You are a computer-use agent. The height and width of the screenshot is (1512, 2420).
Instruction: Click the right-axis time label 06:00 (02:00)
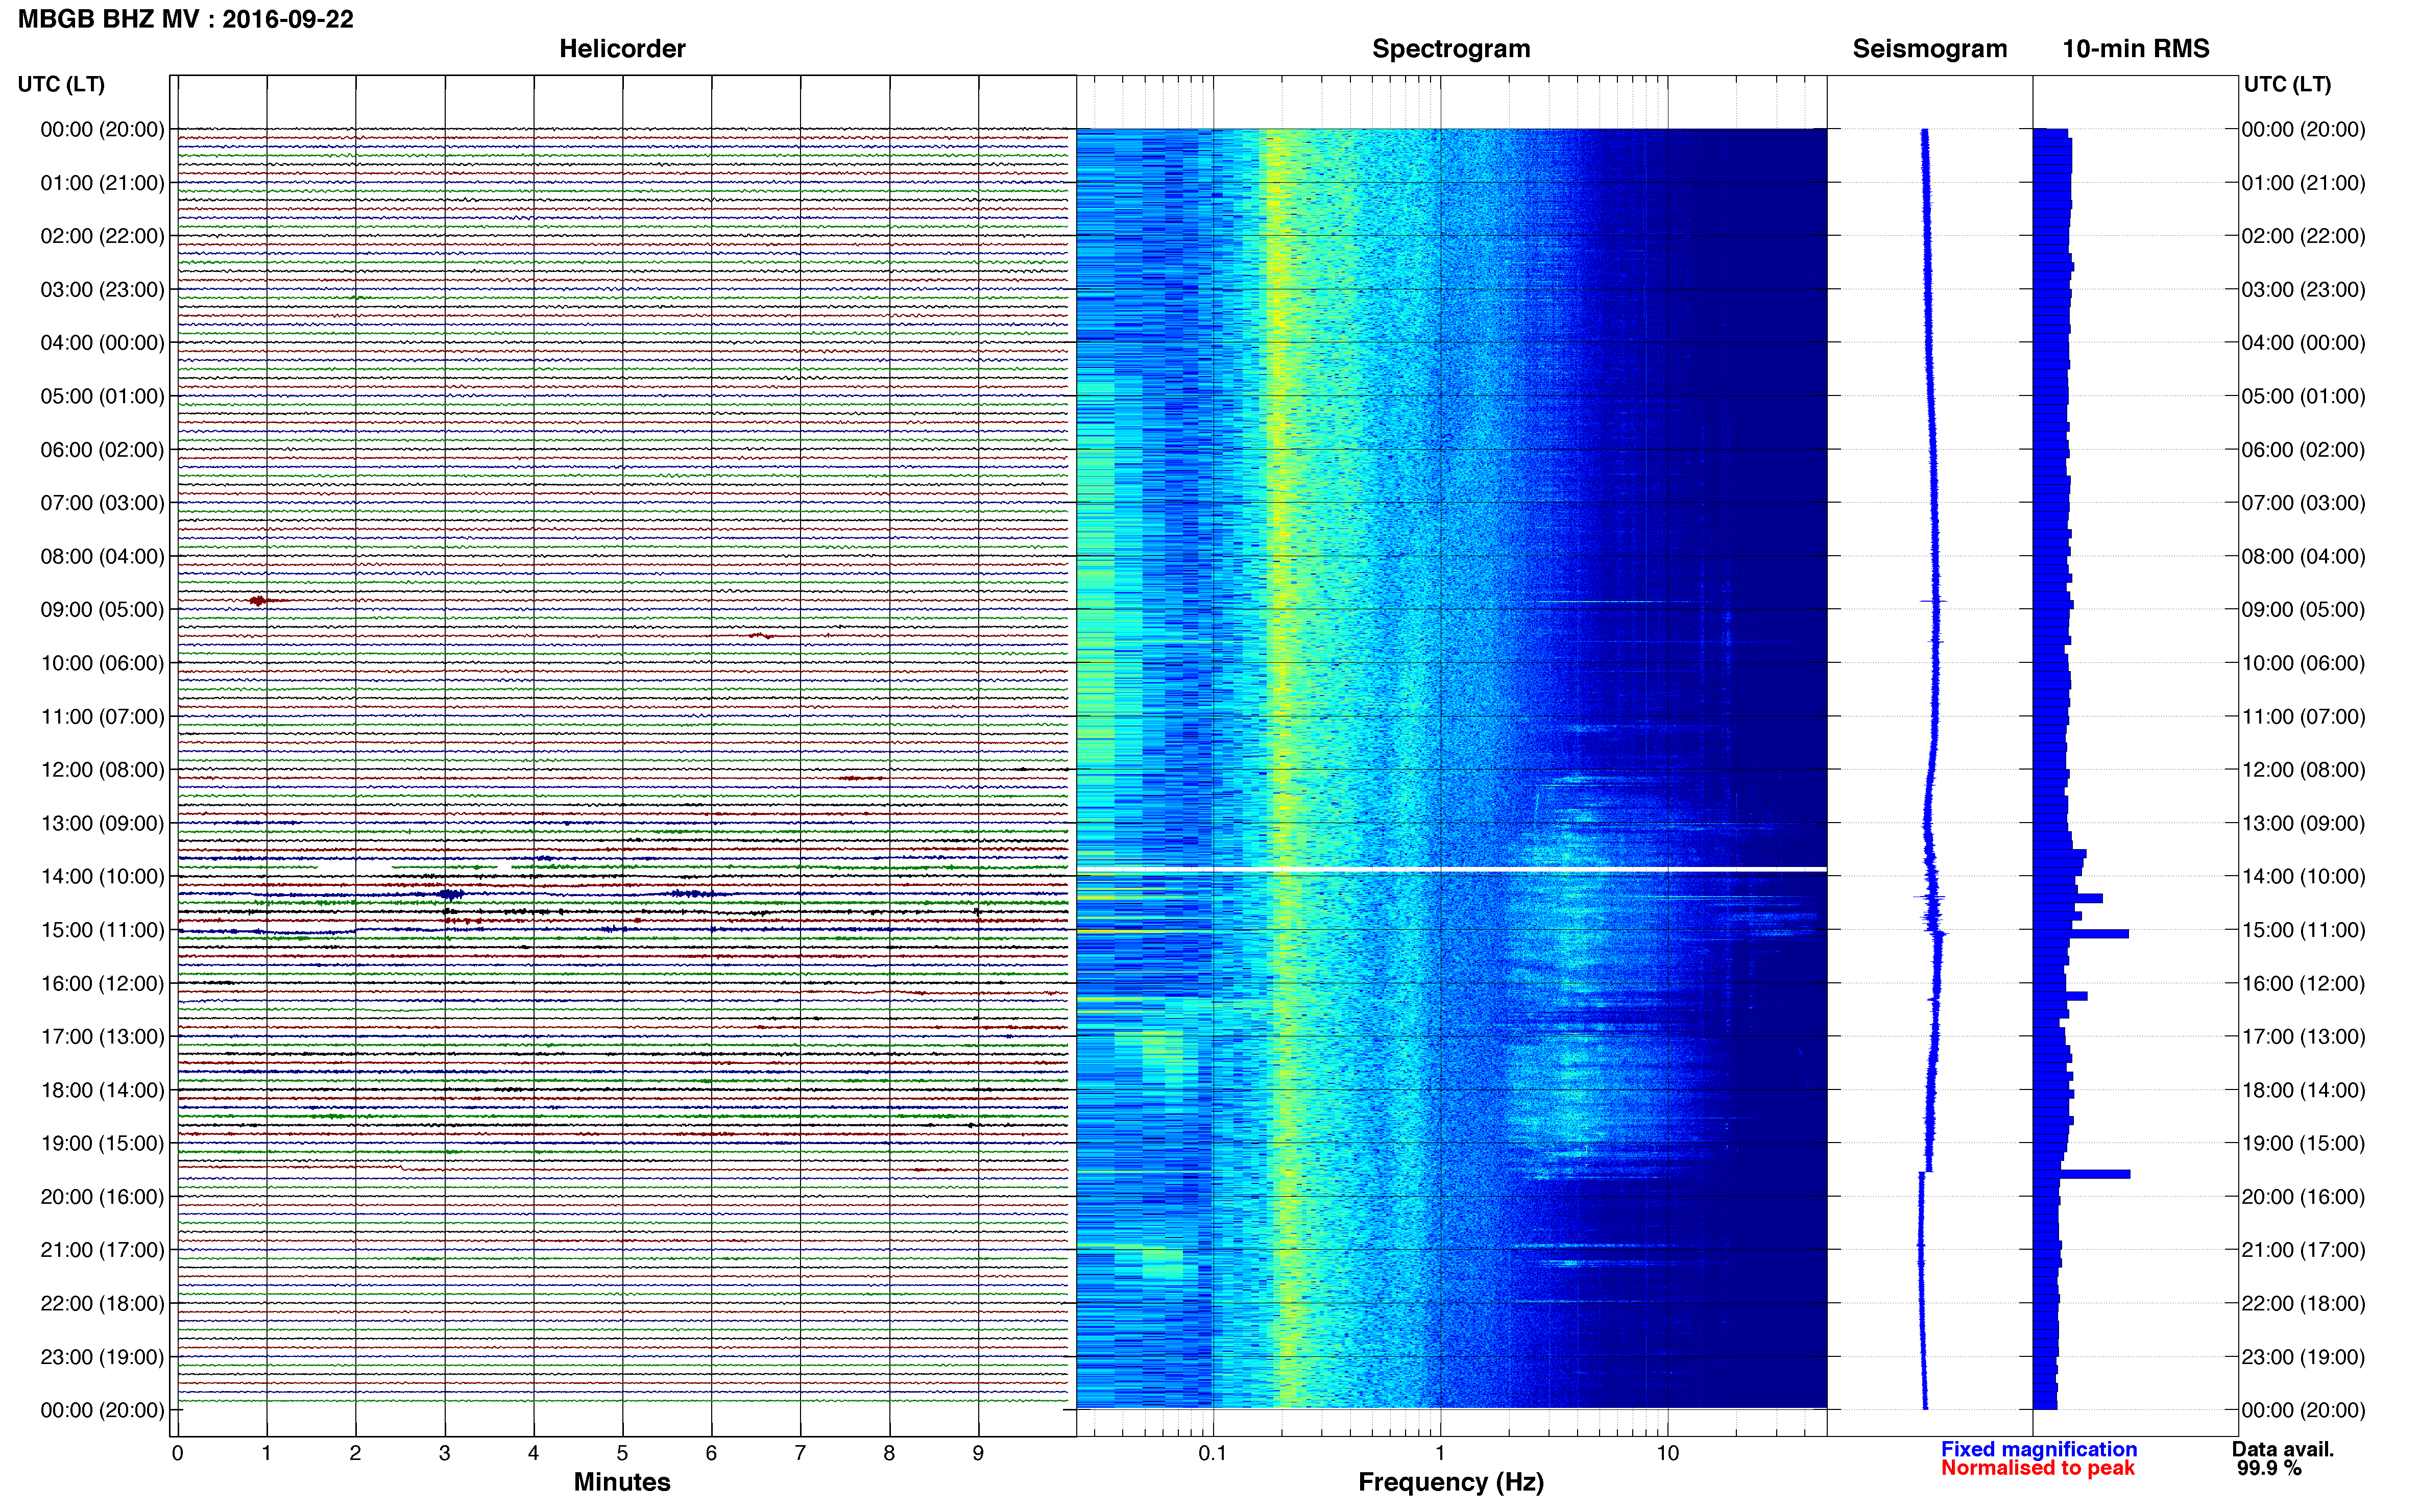[x=2303, y=450]
